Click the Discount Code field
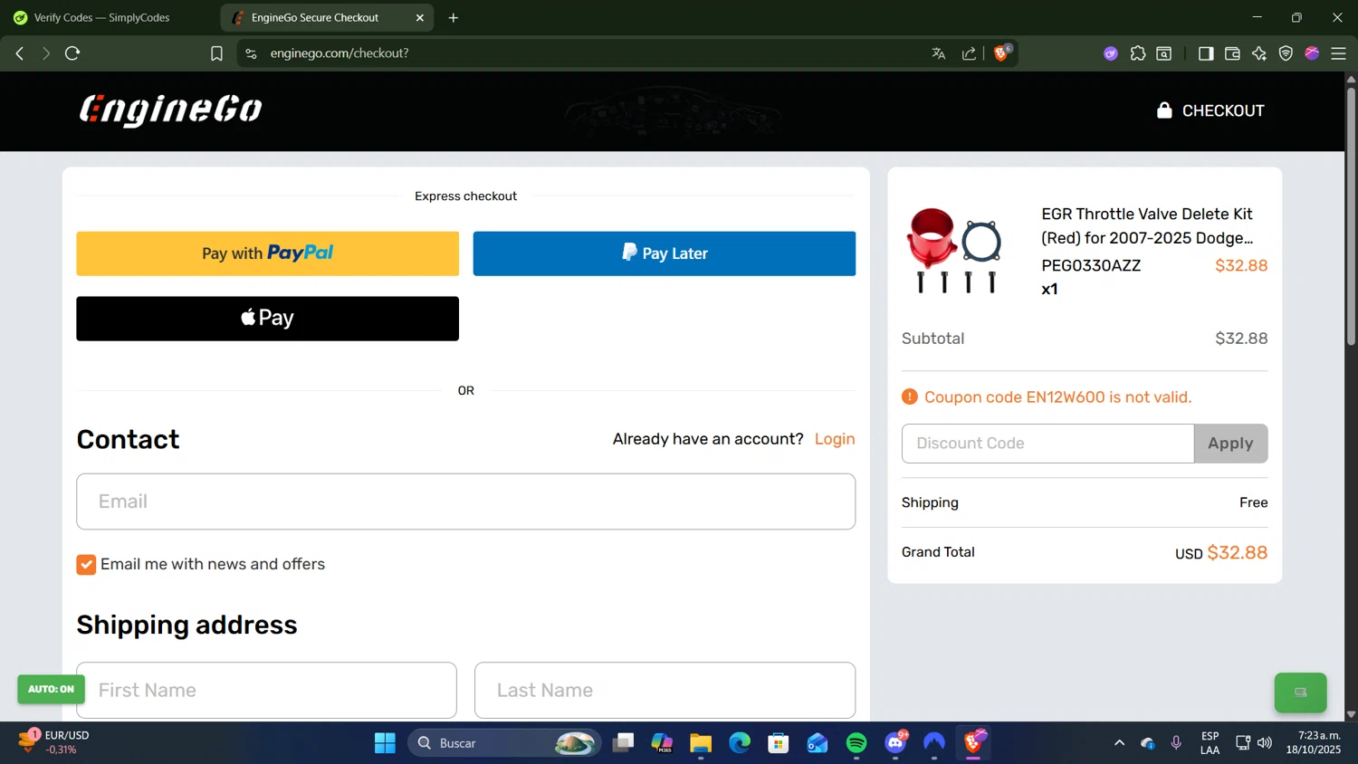The image size is (1358, 764). pos(1047,444)
